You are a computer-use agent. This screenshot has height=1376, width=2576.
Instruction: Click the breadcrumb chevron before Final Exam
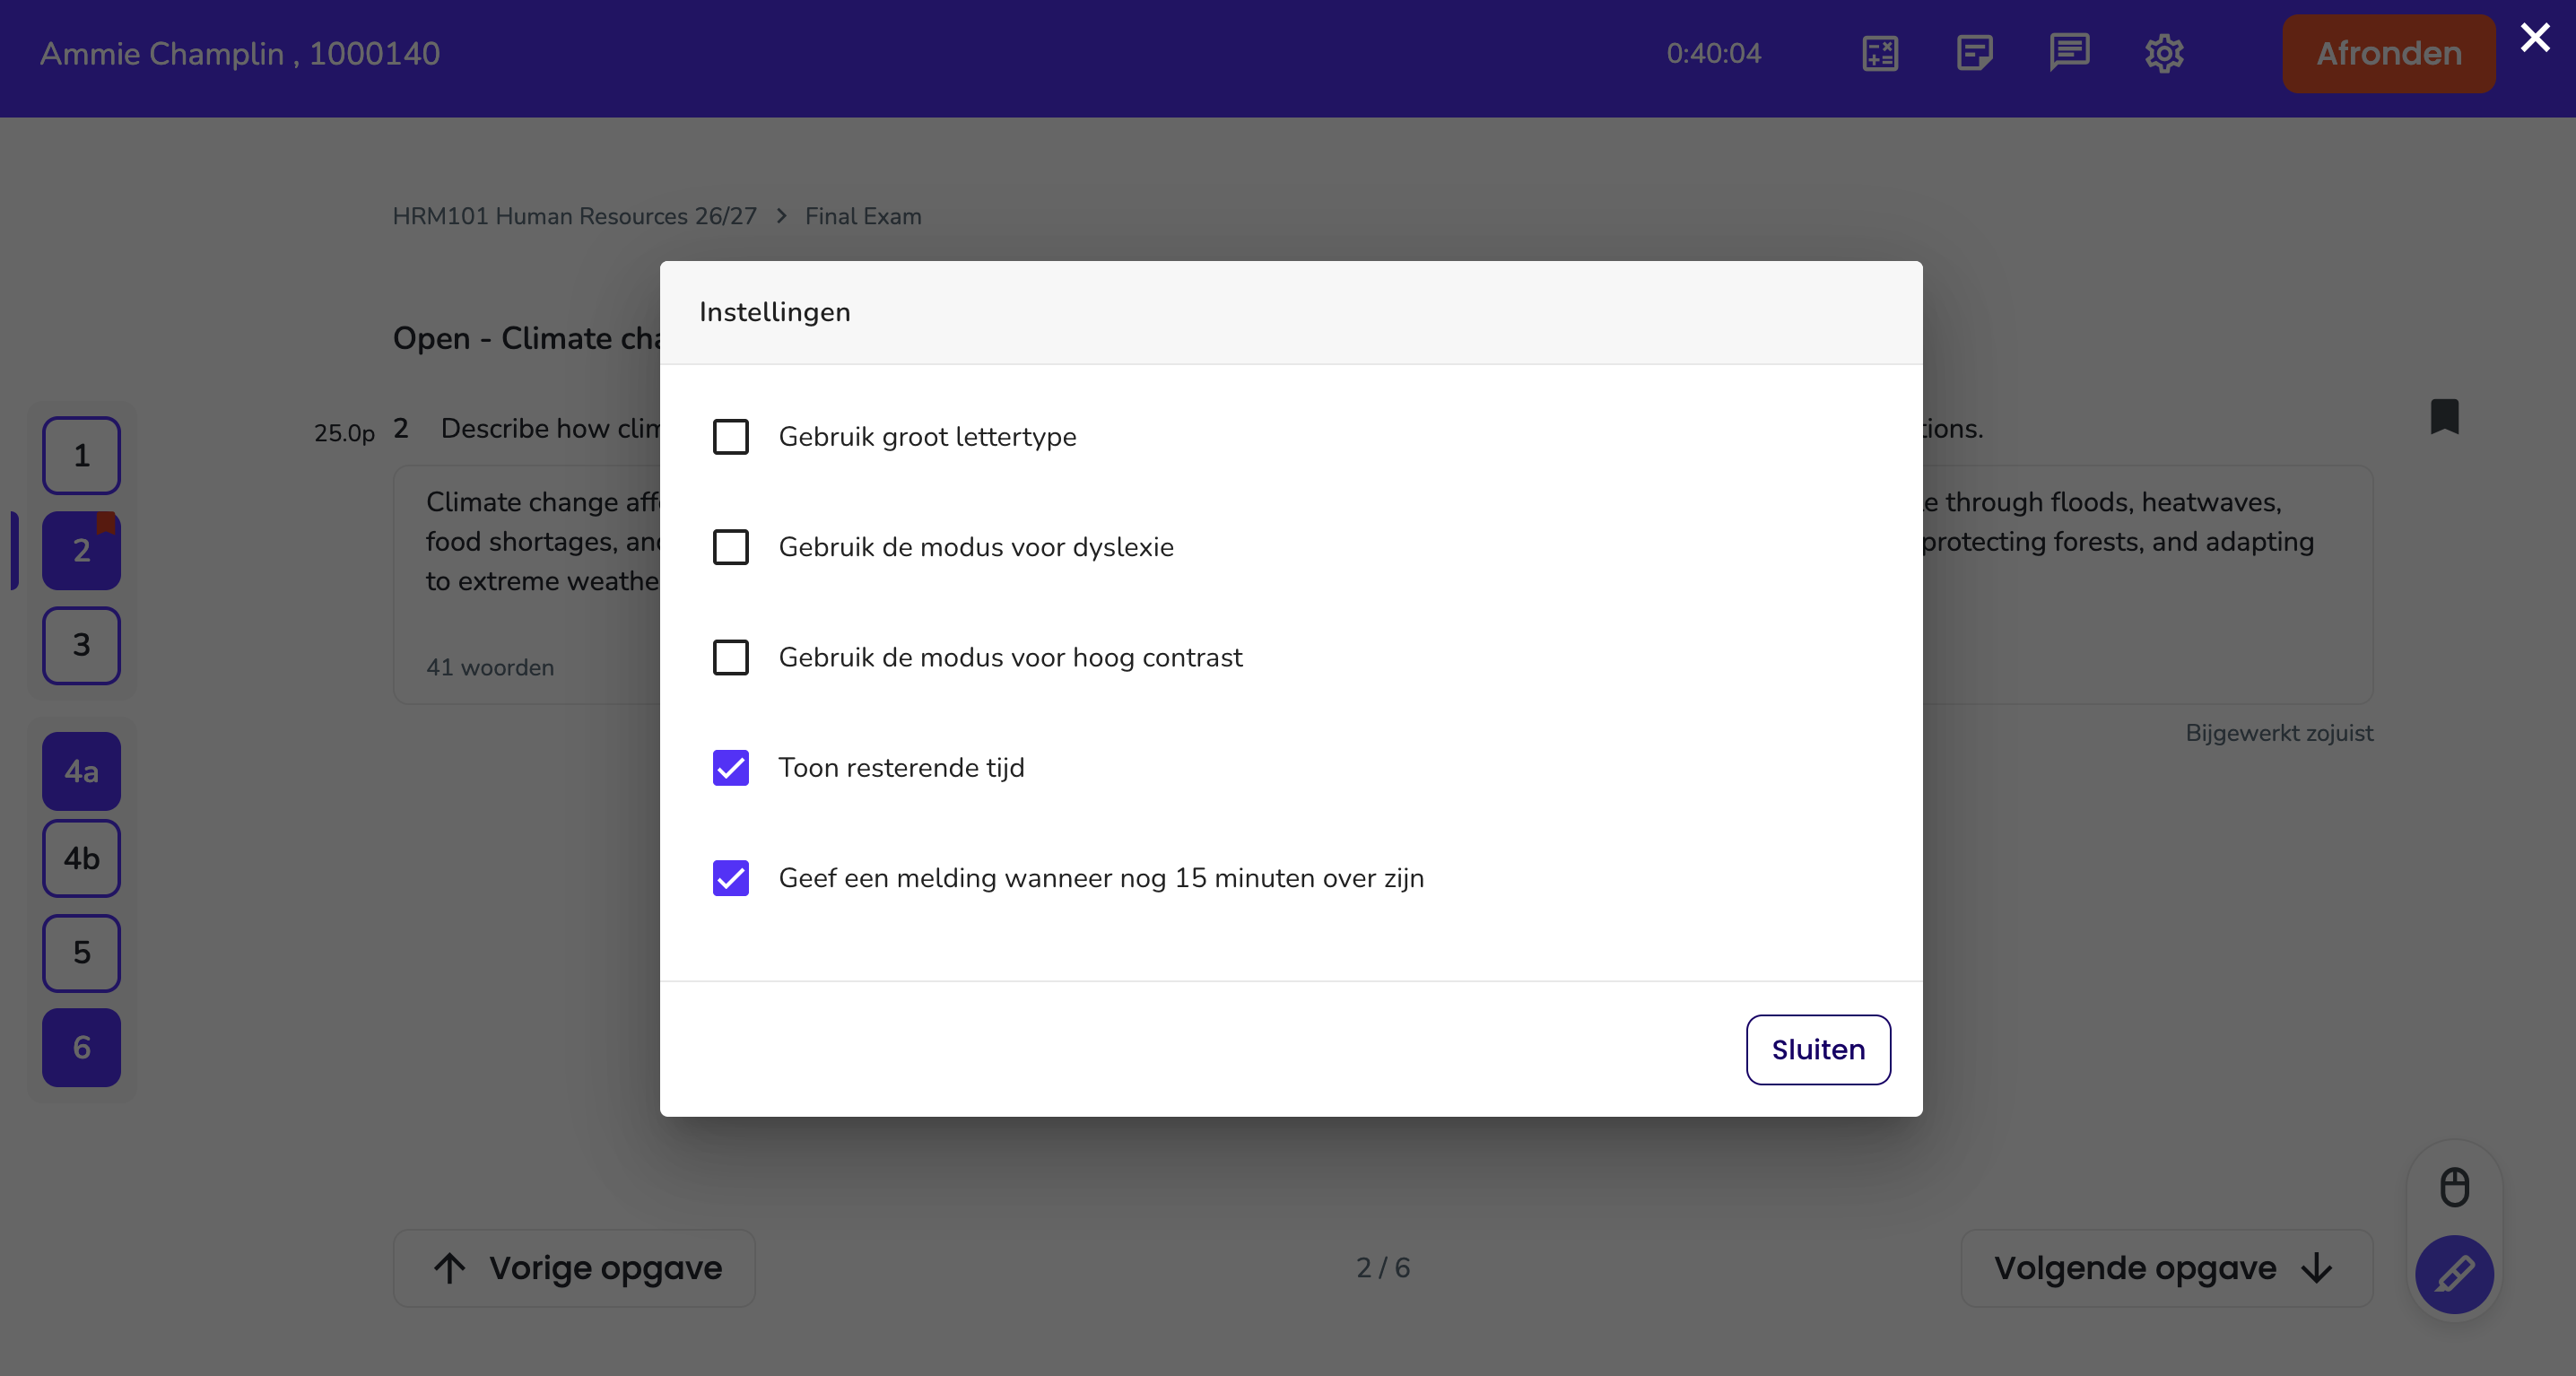click(x=781, y=216)
